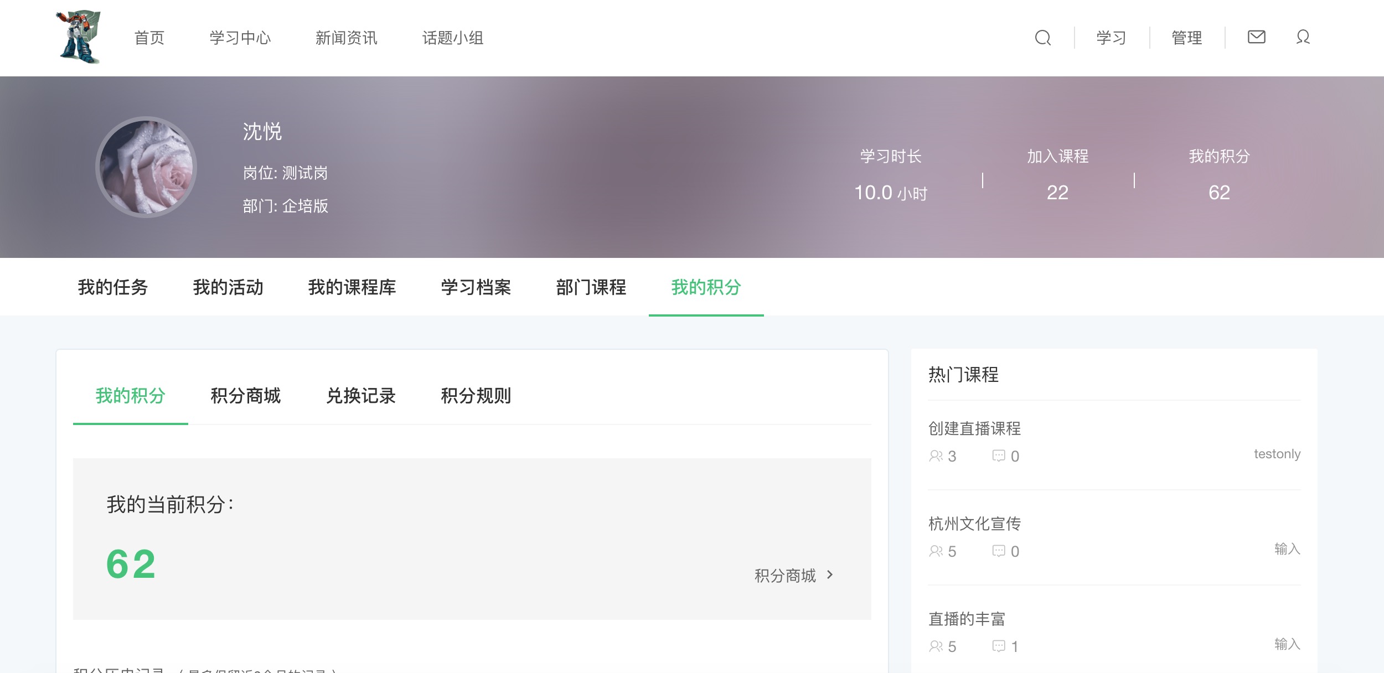Screen dimensions: 1384x673
Task: Click the 我的积分 value 62 in banner
Action: coord(1219,193)
